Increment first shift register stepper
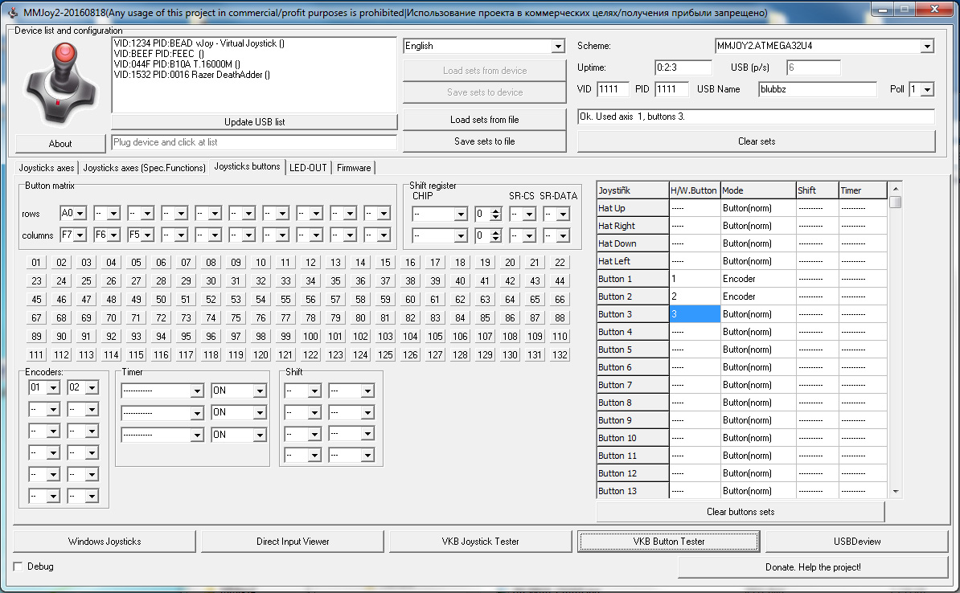The height and width of the screenshot is (593, 960). (x=496, y=211)
